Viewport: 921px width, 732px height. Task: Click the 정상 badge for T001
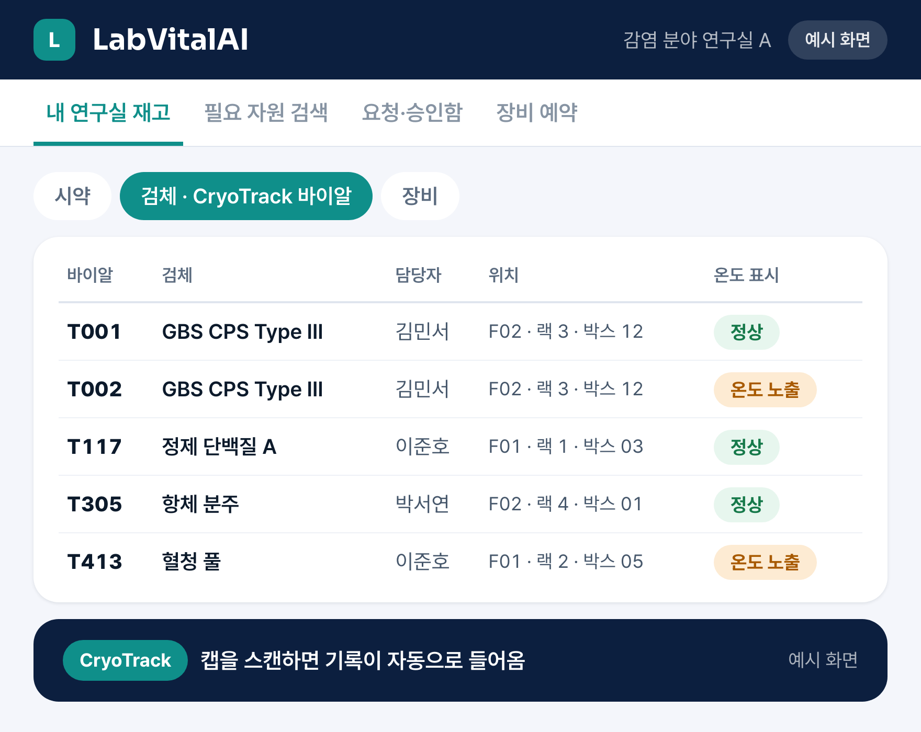click(x=747, y=332)
